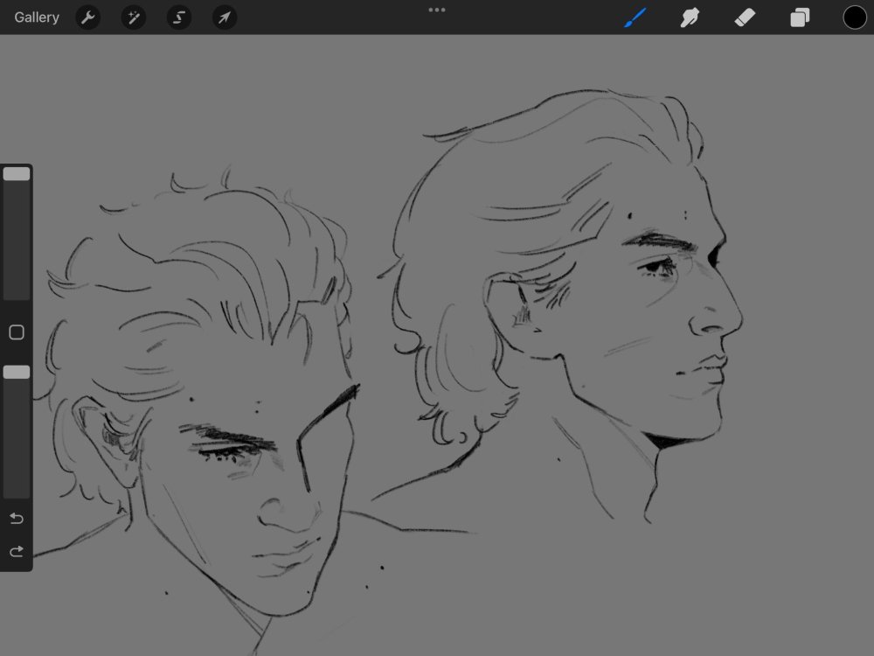874x656 pixels.
Task: Click the brush size slider handle
Action: click(x=17, y=174)
